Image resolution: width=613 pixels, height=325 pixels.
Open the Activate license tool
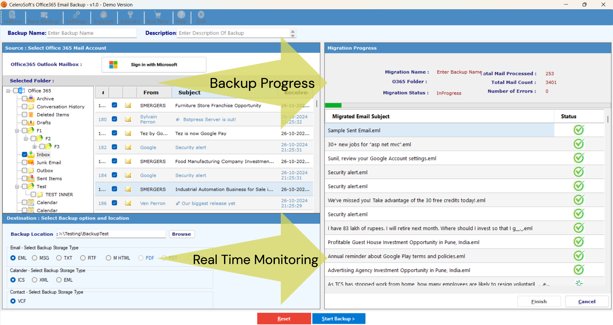[x=130, y=17]
